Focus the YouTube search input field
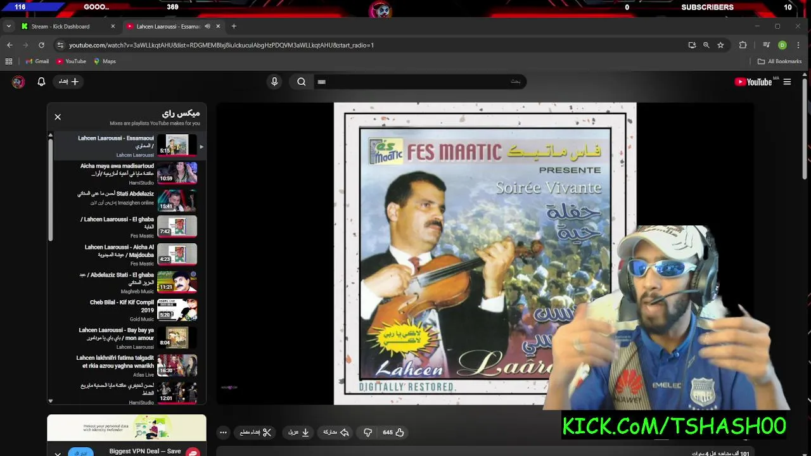 coord(419,82)
